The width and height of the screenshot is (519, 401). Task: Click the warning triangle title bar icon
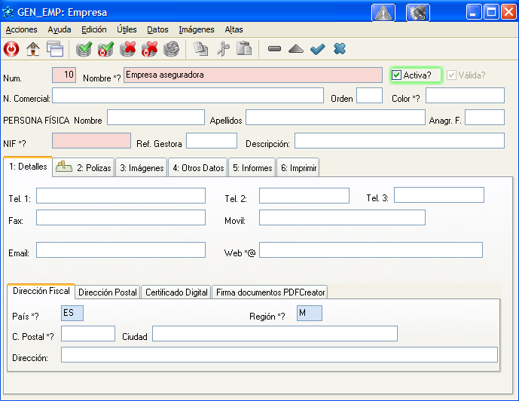pyautogui.click(x=383, y=12)
